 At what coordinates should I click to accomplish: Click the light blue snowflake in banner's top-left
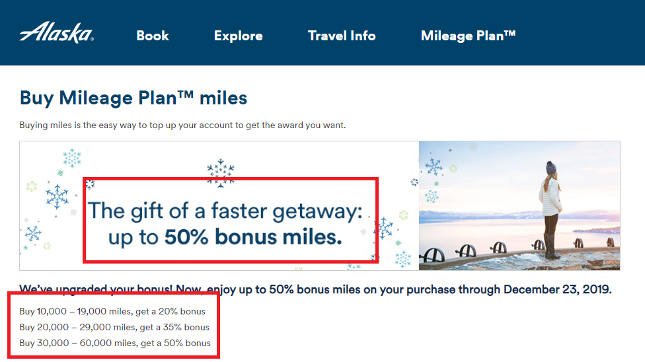point(71,157)
